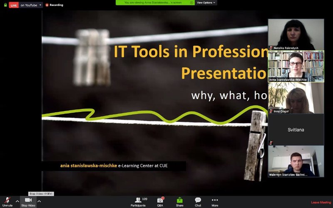Click the participant count 109
This screenshot has width=333, height=208.
point(144,199)
